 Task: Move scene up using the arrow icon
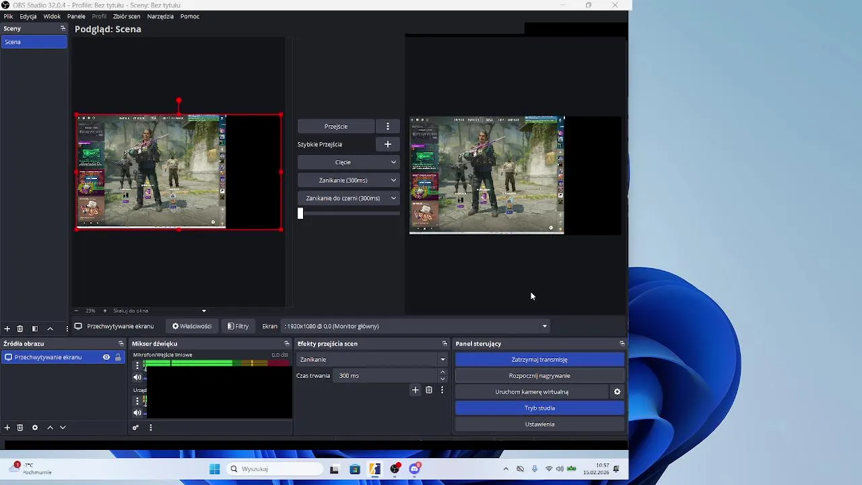pos(50,329)
